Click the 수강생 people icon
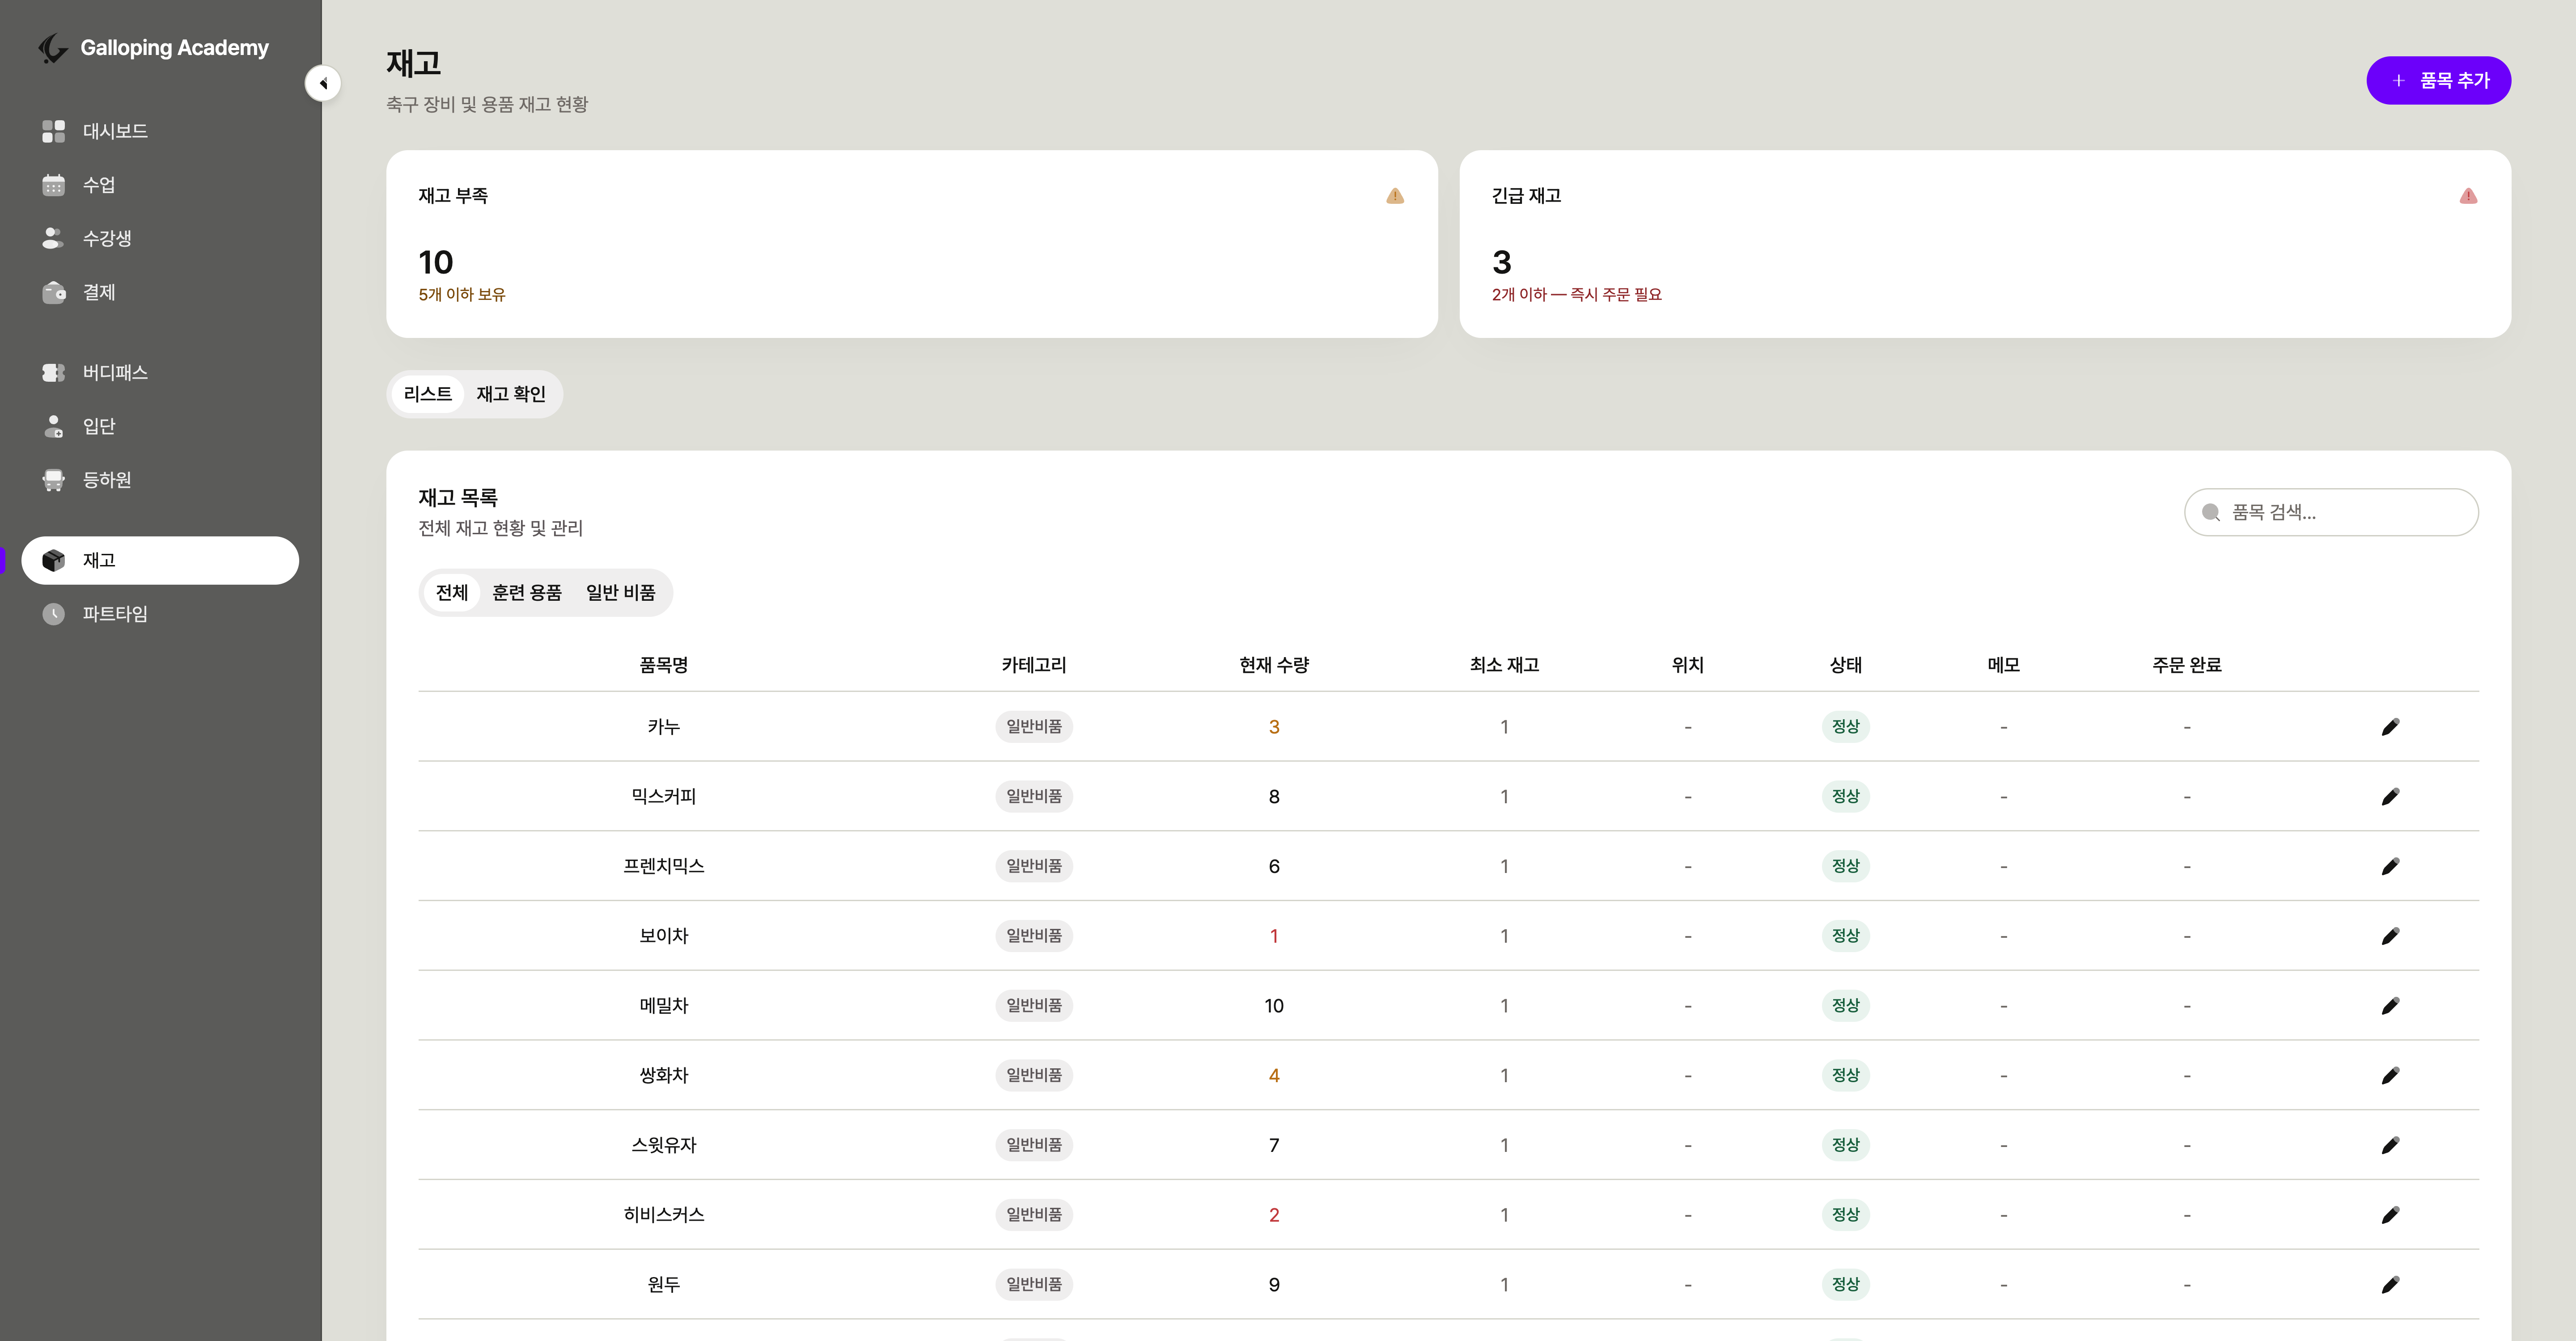This screenshot has height=1341, width=2576. [54, 238]
